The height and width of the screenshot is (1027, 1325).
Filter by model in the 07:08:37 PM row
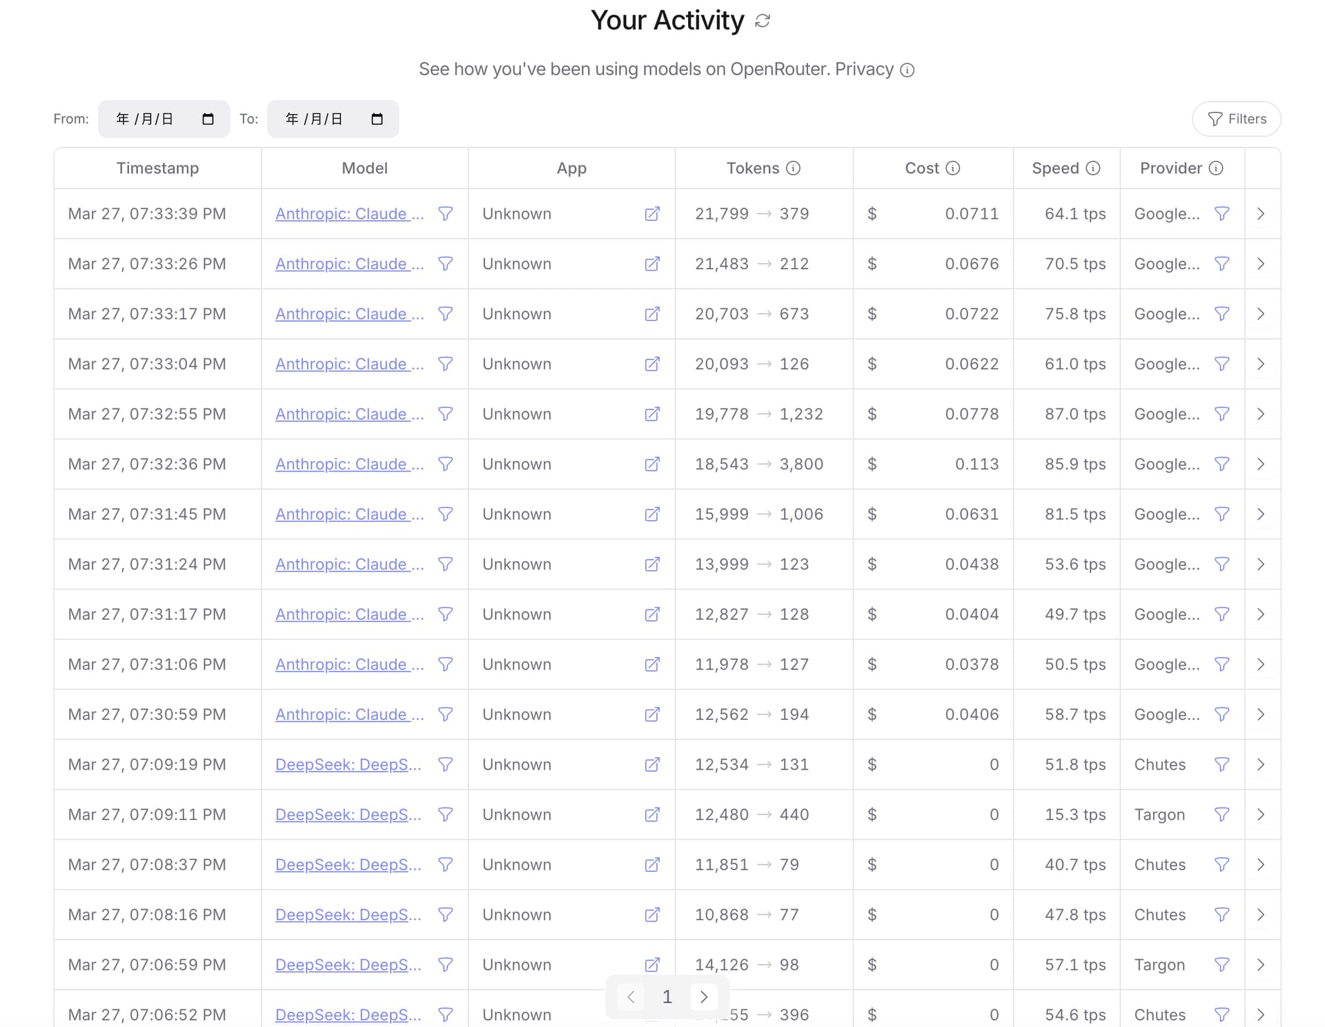(446, 864)
